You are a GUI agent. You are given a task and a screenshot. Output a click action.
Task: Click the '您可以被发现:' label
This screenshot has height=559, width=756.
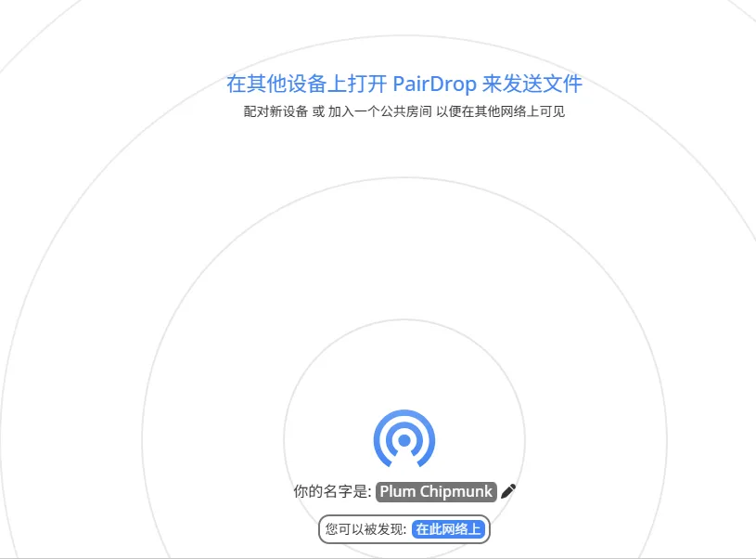point(366,529)
